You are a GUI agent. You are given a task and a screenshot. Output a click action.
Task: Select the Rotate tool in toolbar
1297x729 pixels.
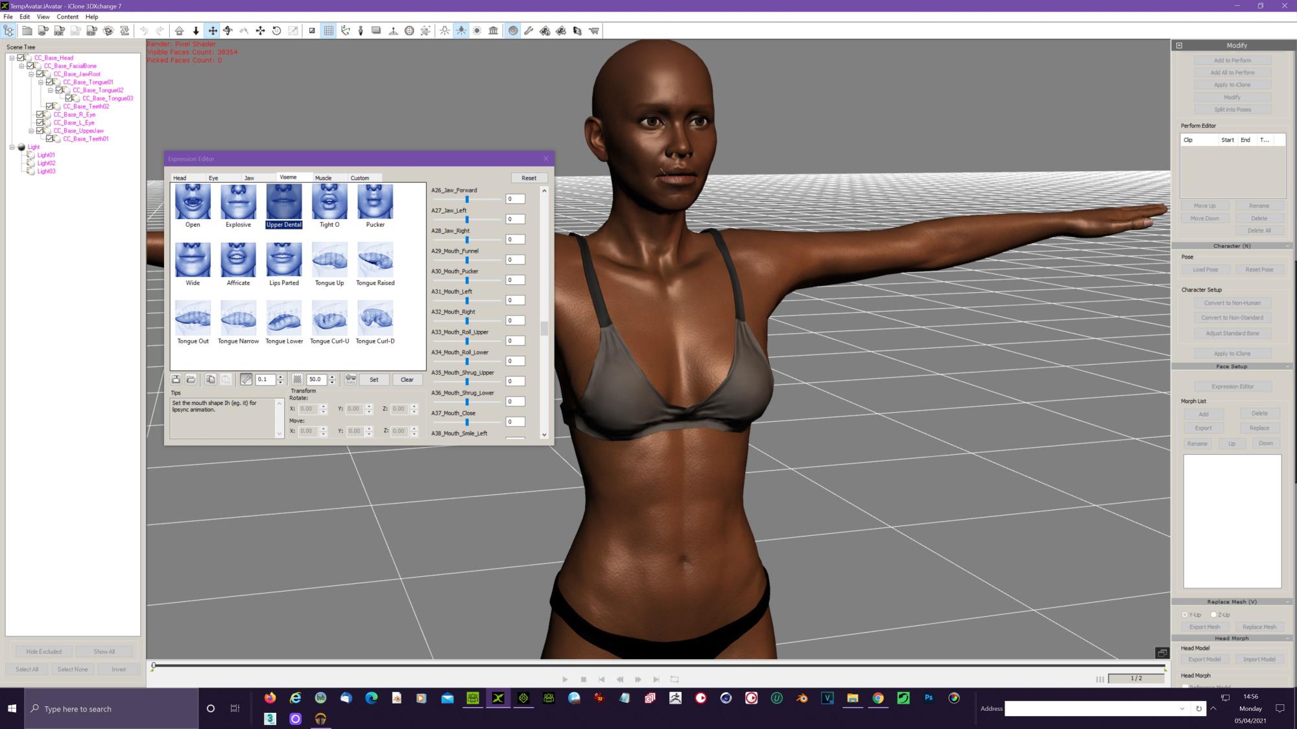(228, 30)
